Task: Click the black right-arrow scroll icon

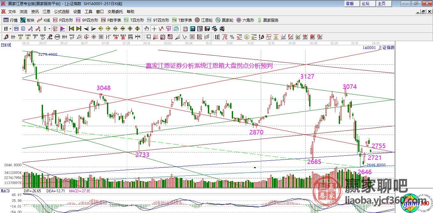Action: (93, 29)
